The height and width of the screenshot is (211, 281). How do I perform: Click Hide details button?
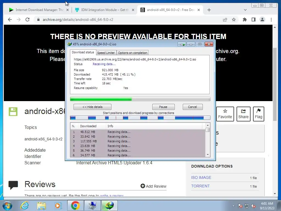coord(92,107)
